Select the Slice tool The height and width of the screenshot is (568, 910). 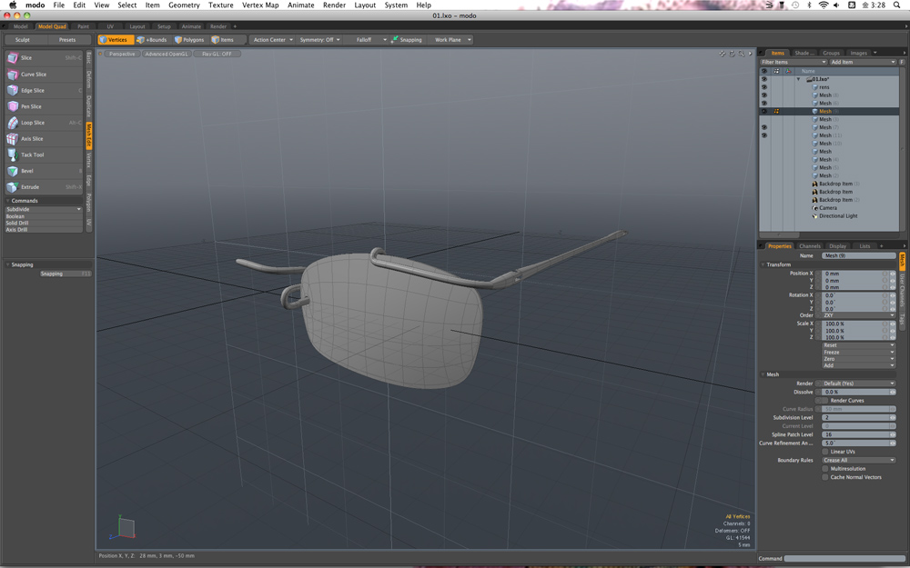[x=44, y=58]
